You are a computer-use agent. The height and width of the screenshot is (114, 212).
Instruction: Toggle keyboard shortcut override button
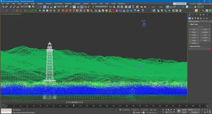click(x=74, y=7)
